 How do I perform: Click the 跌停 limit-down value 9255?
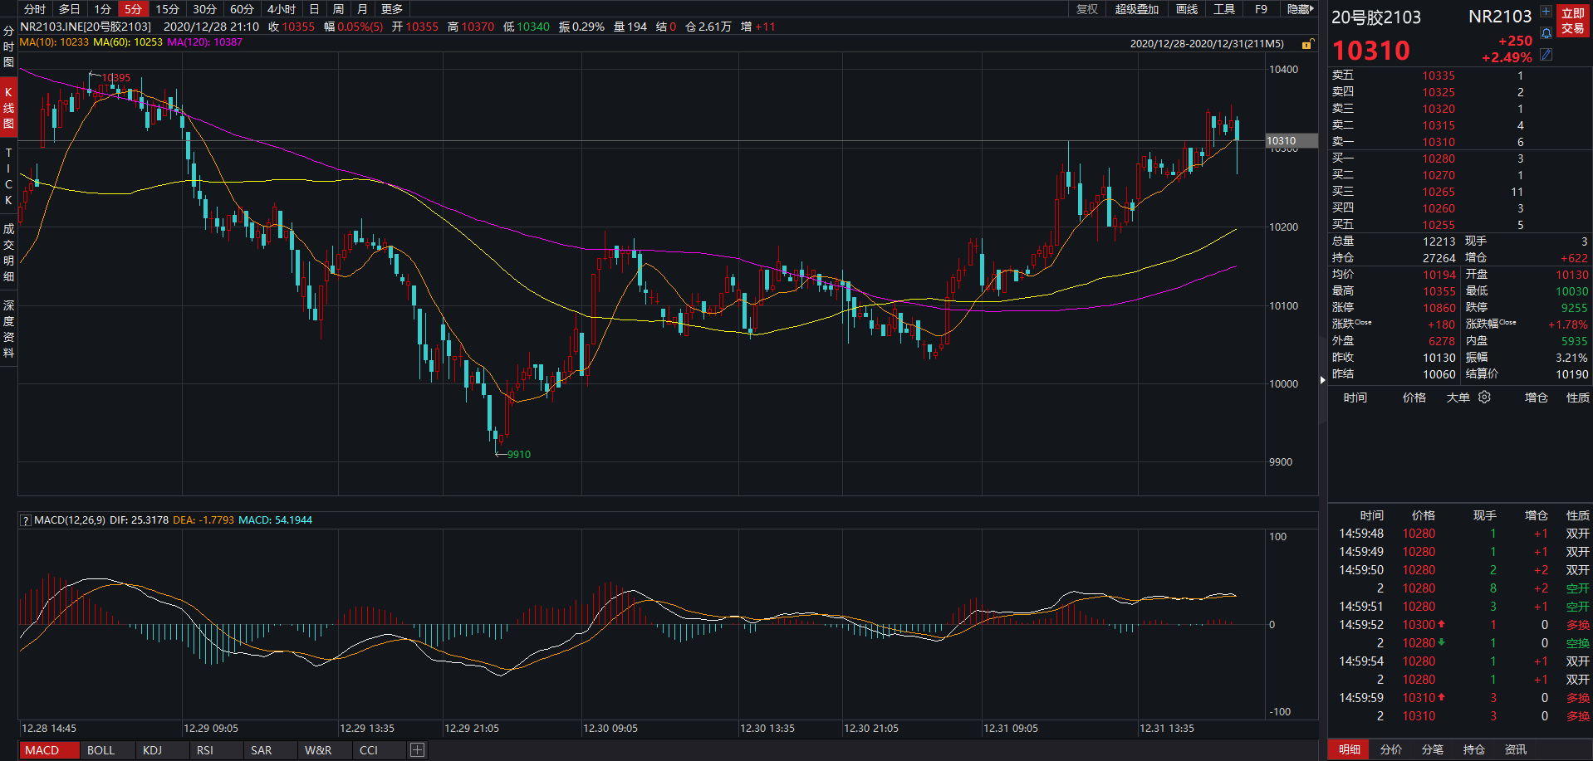click(1574, 308)
